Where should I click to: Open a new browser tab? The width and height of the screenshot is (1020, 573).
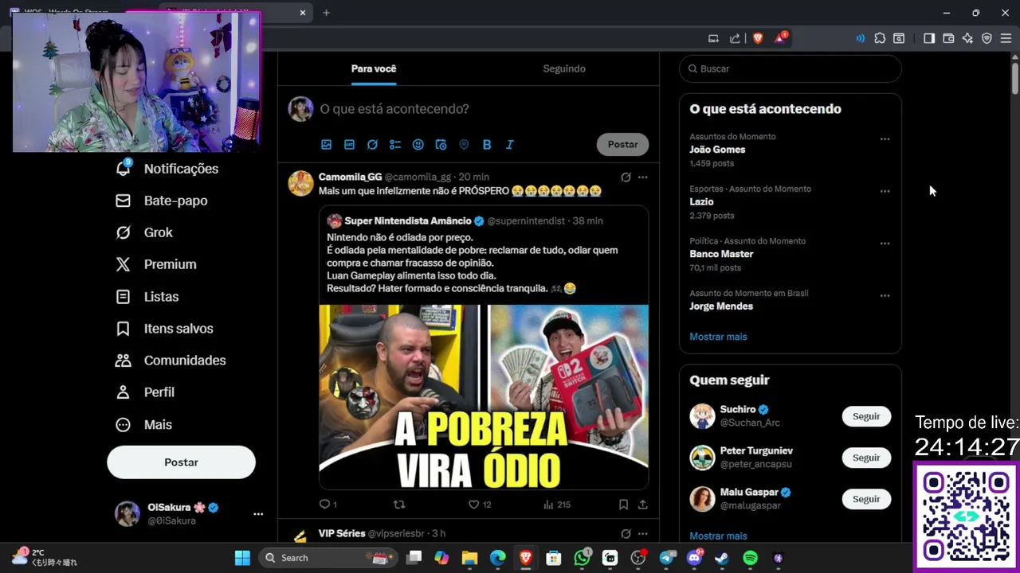click(x=326, y=13)
